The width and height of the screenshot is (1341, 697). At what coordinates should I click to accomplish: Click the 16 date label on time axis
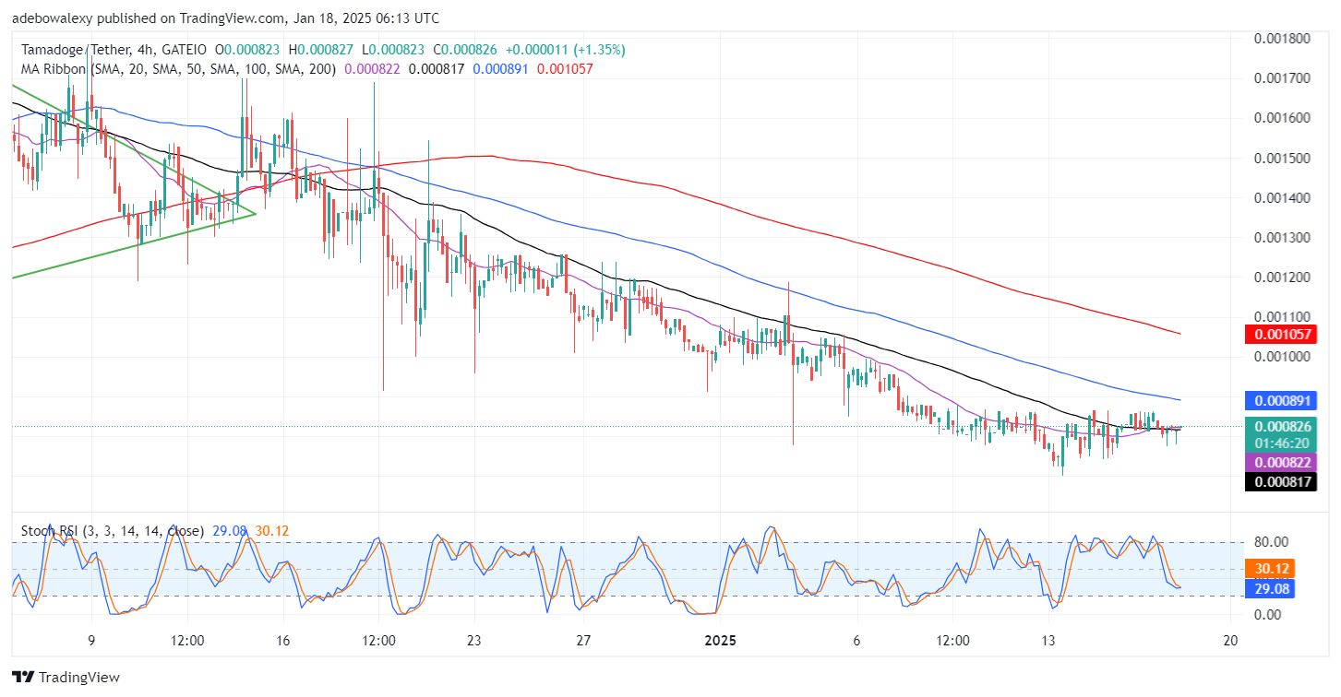[282, 641]
